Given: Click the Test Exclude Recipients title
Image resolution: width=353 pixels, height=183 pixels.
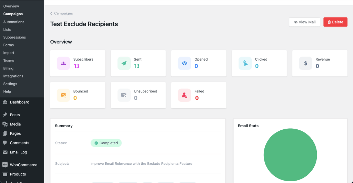Looking at the screenshot, I should click(84, 24).
